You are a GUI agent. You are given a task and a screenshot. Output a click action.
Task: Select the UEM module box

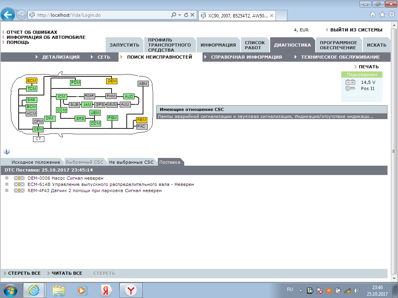(x=95, y=113)
